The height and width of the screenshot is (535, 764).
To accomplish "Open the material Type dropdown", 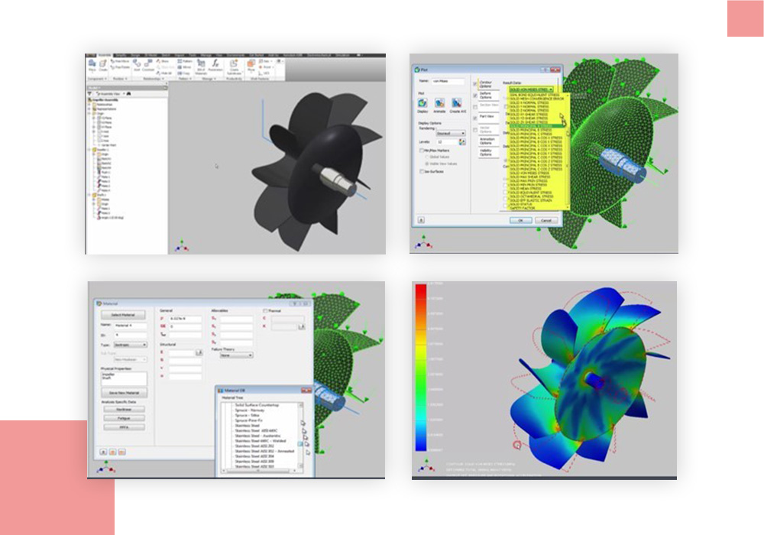I will coord(130,345).
